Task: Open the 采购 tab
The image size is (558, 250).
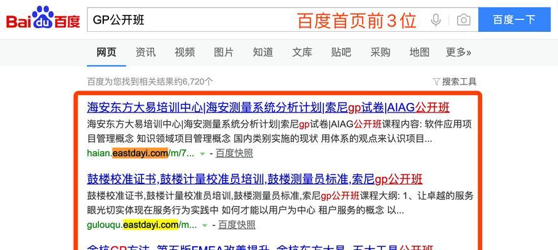Action: click(x=380, y=52)
